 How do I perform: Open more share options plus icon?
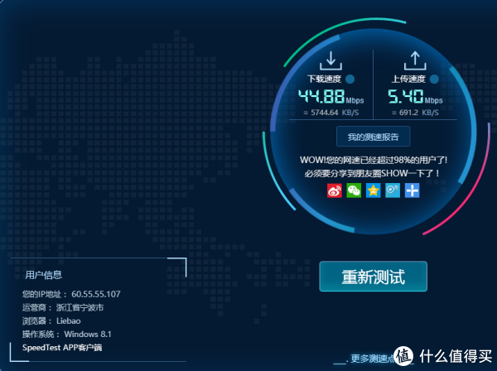[412, 190]
